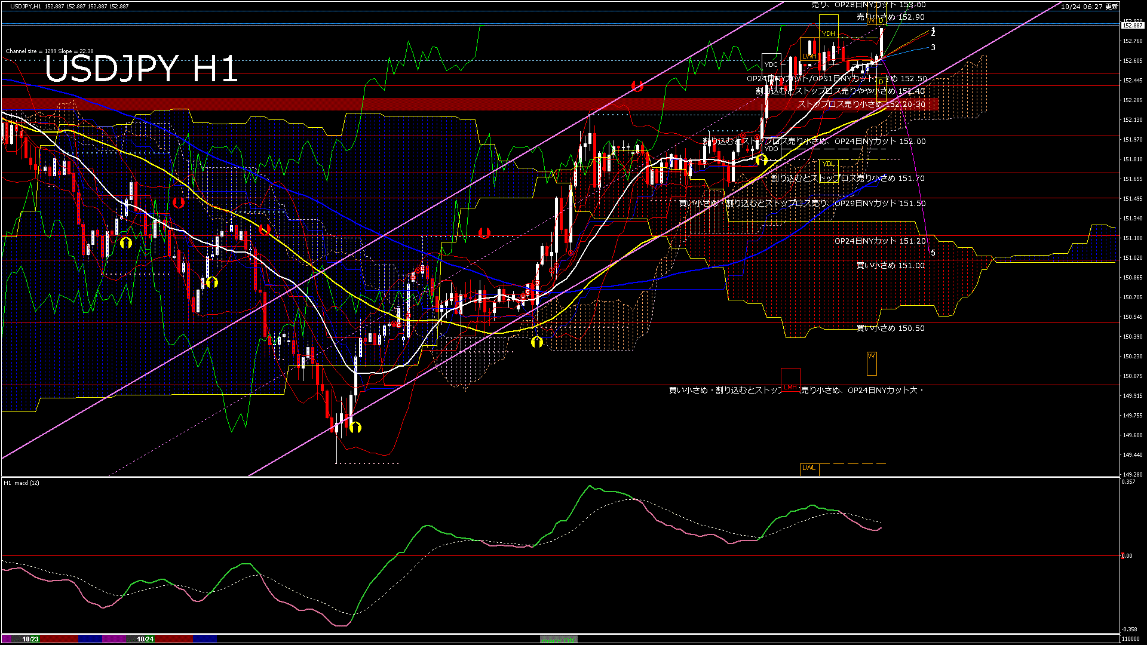The height and width of the screenshot is (645, 1147).
Task: Select the ストップロス売り小さめ 152.20-30 label
Action: coord(861,104)
